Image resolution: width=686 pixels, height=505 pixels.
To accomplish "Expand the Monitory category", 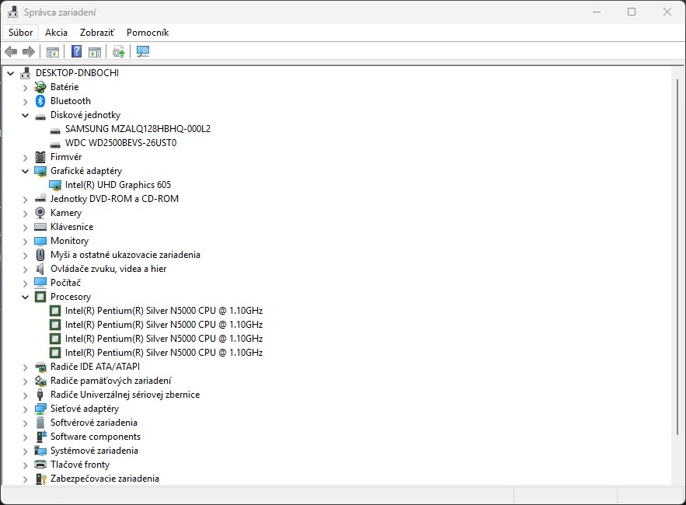I will (x=24, y=241).
